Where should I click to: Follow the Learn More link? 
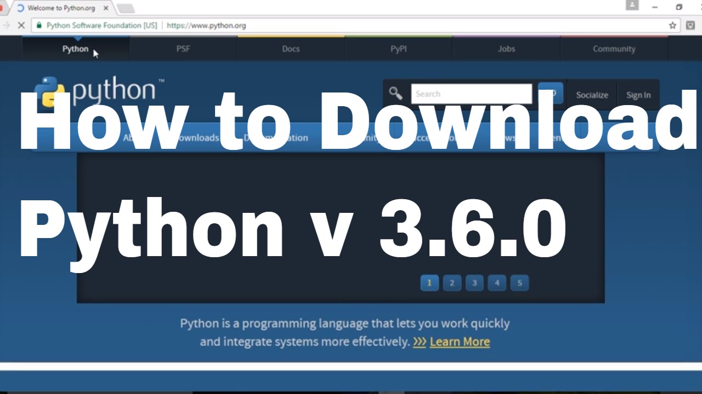[x=460, y=342]
